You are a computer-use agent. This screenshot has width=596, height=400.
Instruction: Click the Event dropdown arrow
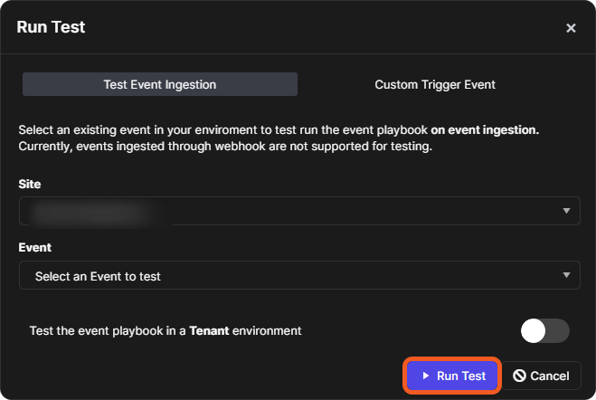tap(566, 275)
